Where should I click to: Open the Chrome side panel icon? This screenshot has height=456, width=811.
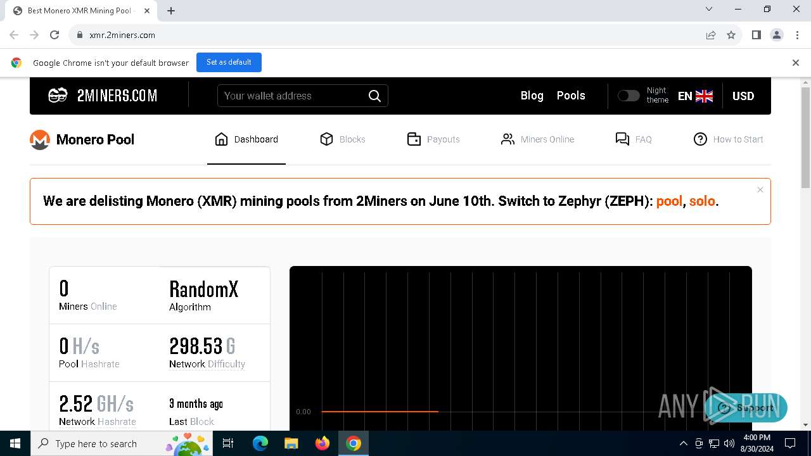pos(756,35)
